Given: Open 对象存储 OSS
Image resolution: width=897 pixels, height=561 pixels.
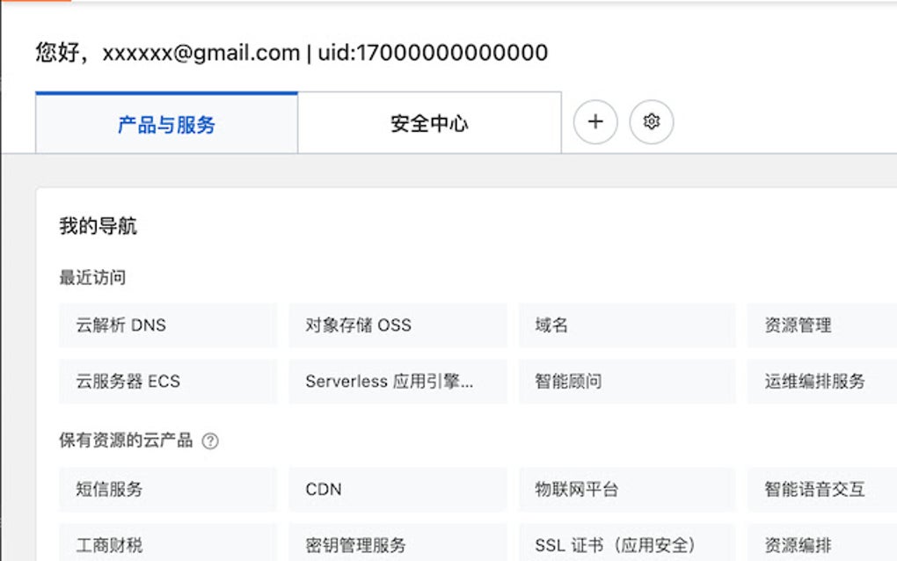Looking at the screenshot, I should click(397, 325).
